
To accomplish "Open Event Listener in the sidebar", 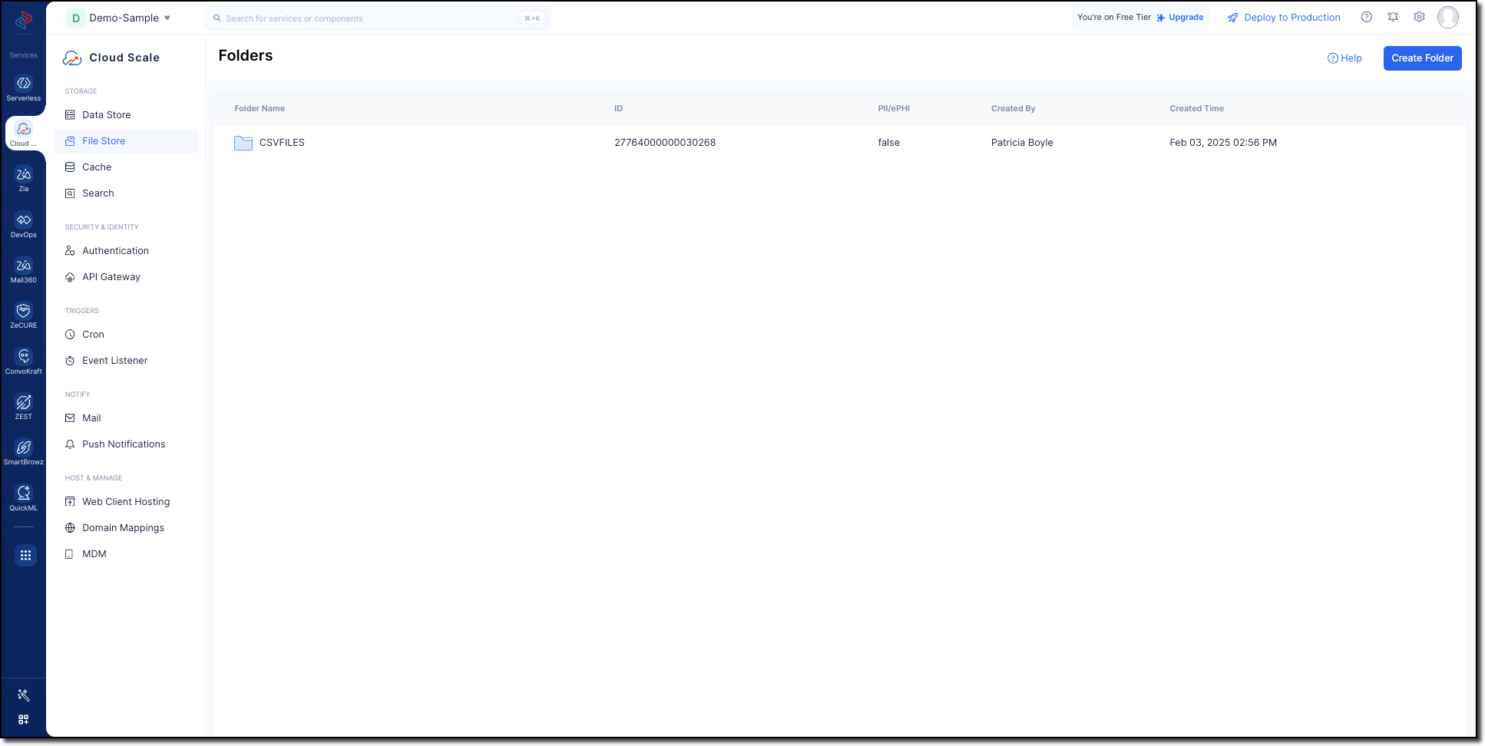I will pyautogui.click(x=125, y=361).
